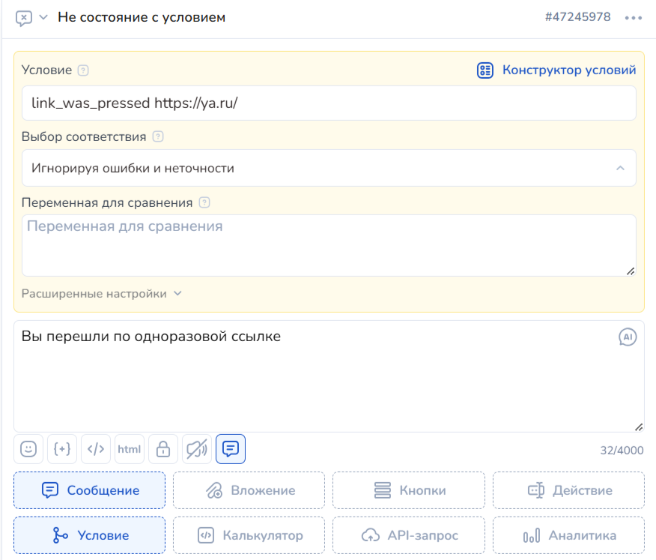Toggle the 'Условие' block button

(90, 535)
